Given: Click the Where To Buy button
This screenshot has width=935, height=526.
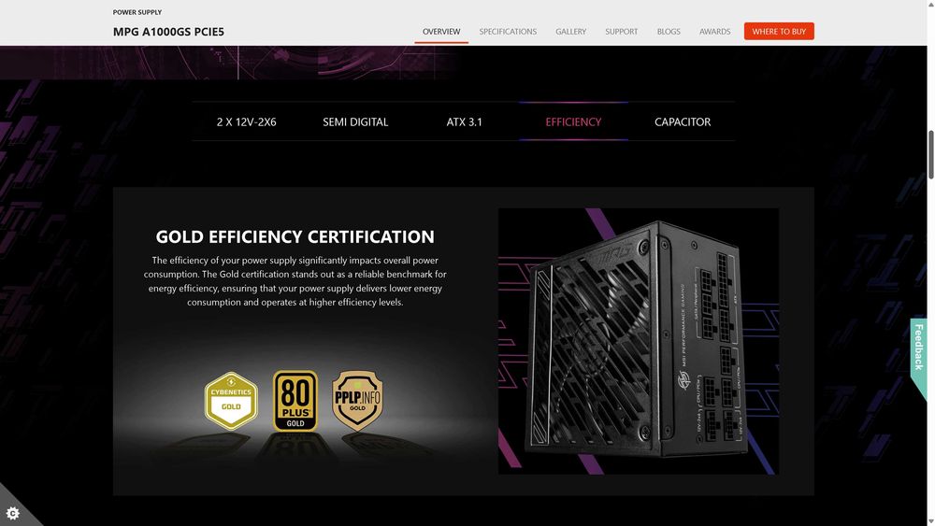Looking at the screenshot, I should 779,31.
